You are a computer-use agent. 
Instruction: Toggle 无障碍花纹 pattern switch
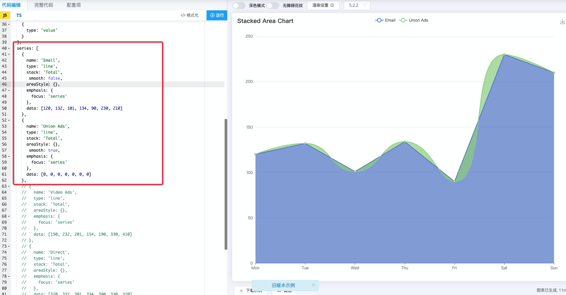(273, 5)
